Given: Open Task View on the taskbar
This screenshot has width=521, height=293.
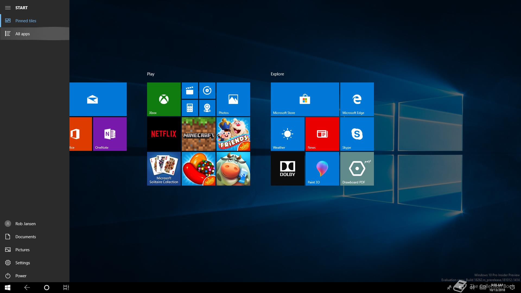Looking at the screenshot, I should coord(66,288).
